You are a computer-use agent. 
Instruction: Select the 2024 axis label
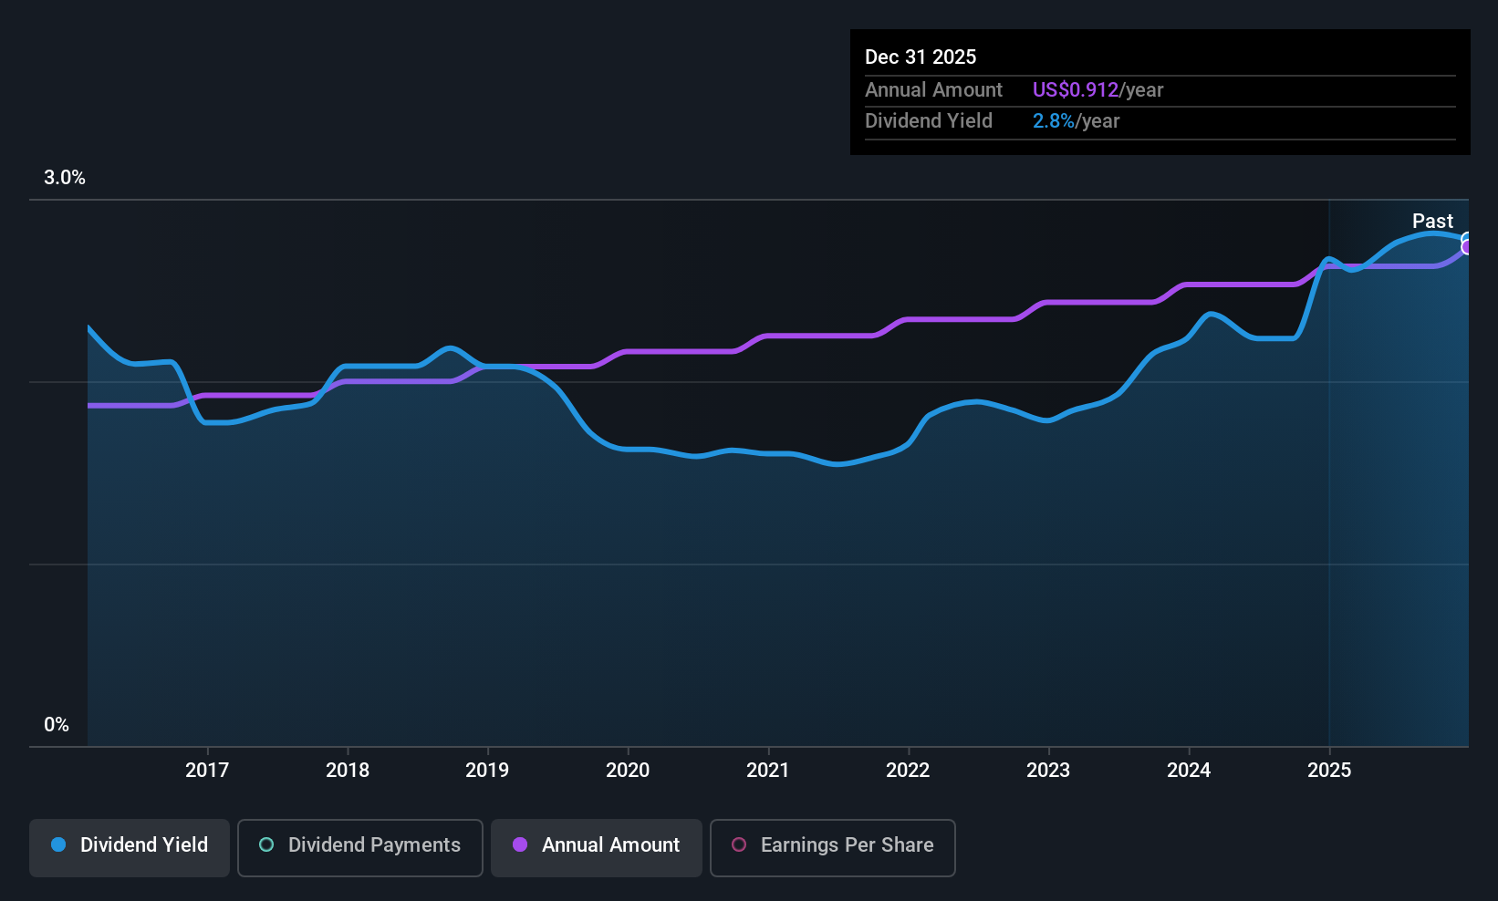(x=1189, y=770)
